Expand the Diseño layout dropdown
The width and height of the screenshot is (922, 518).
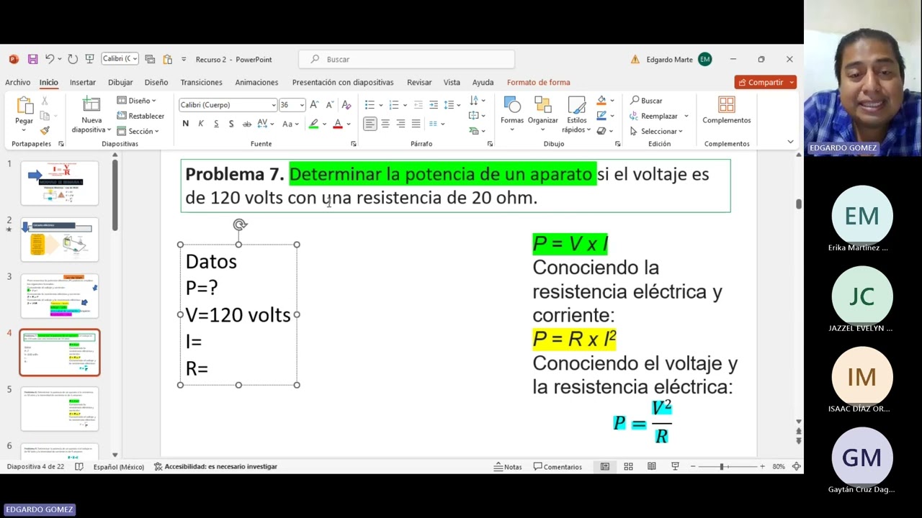[x=136, y=101]
